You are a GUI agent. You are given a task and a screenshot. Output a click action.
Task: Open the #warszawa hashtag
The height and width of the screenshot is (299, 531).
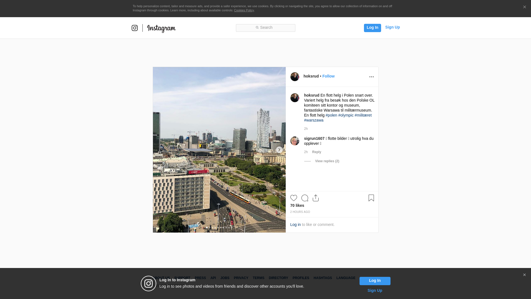314,120
